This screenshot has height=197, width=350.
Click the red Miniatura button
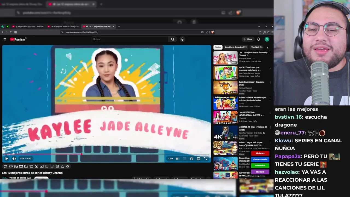point(260,153)
